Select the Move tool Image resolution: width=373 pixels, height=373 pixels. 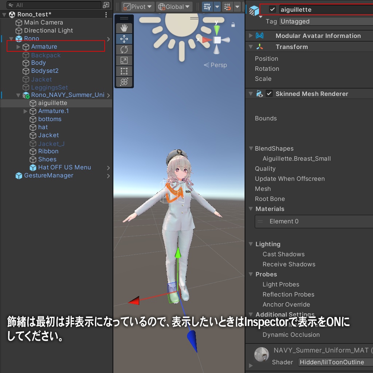[124, 39]
